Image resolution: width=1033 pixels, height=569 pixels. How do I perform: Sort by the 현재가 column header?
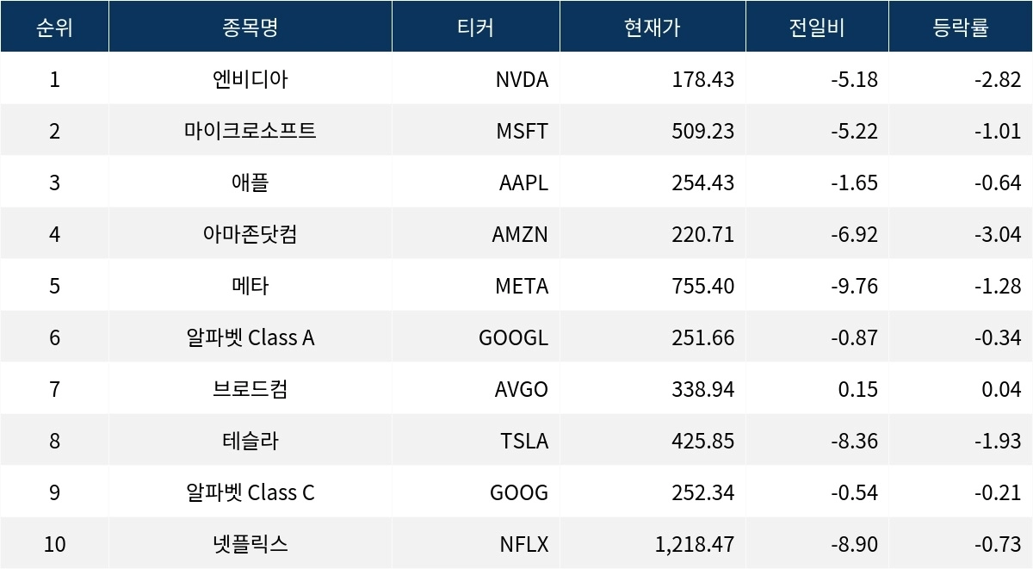(652, 28)
